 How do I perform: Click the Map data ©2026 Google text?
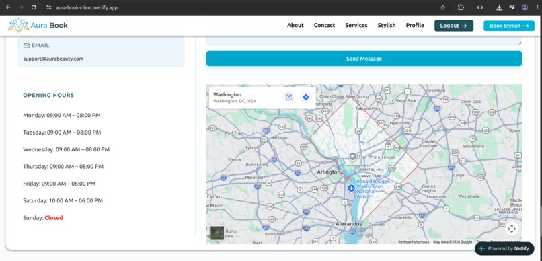[x=453, y=242]
